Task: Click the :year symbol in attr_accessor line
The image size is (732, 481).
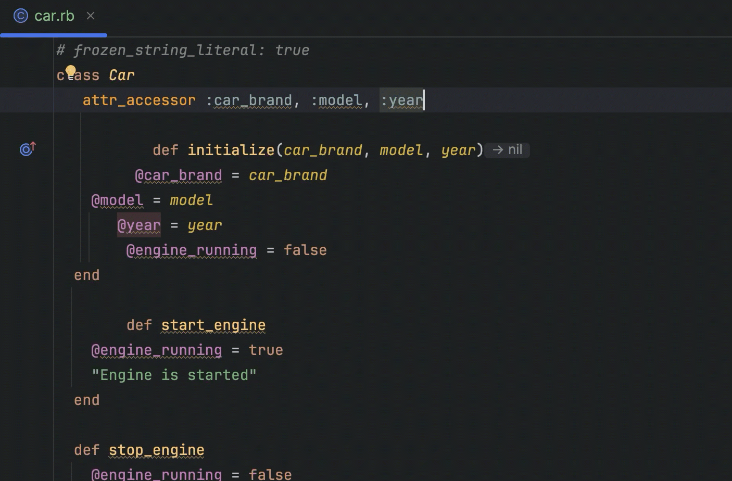Action: 401,100
